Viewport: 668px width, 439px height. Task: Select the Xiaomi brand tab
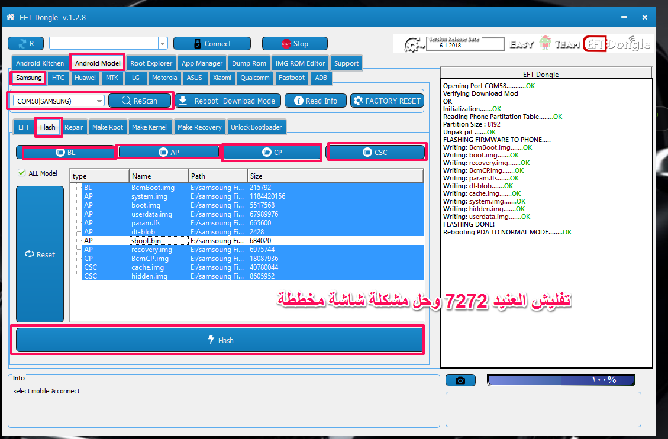click(x=222, y=78)
